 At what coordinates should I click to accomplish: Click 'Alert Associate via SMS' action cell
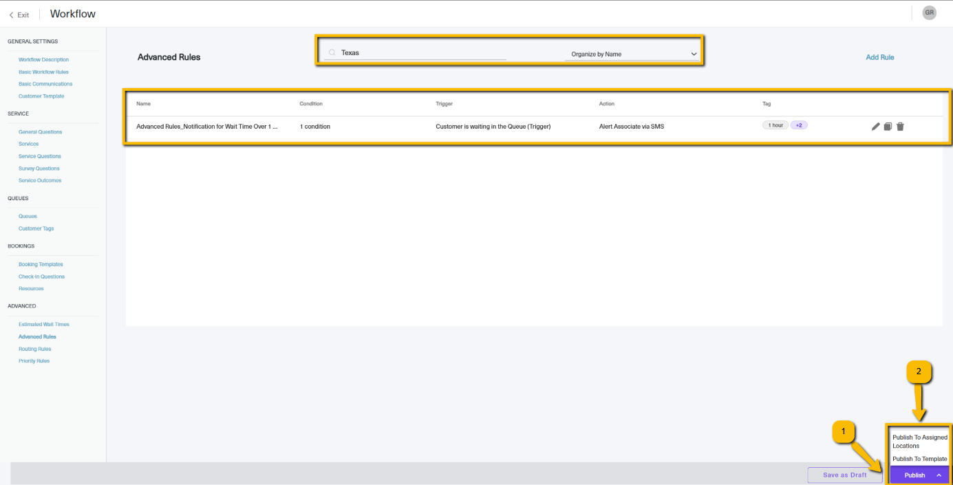632,127
